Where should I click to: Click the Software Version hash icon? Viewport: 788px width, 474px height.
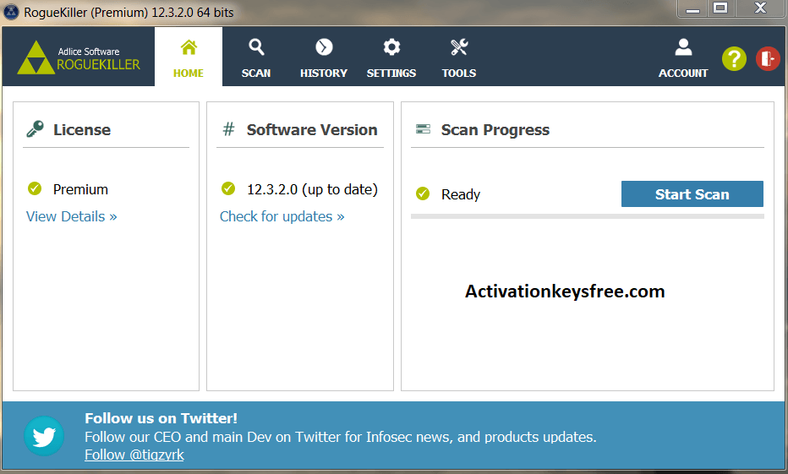228,129
